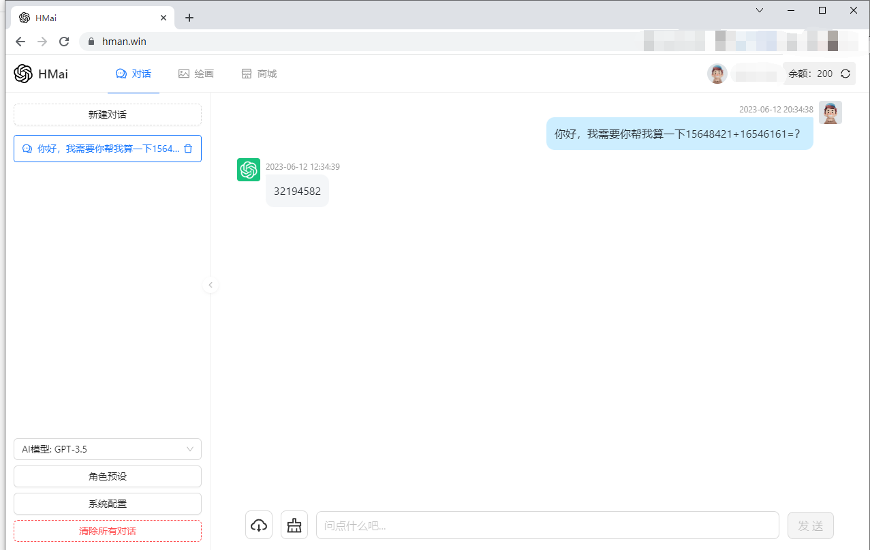Click the 发送 send button
Image resolution: width=870 pixels, height=550 pixels.
tap(810, 525)
